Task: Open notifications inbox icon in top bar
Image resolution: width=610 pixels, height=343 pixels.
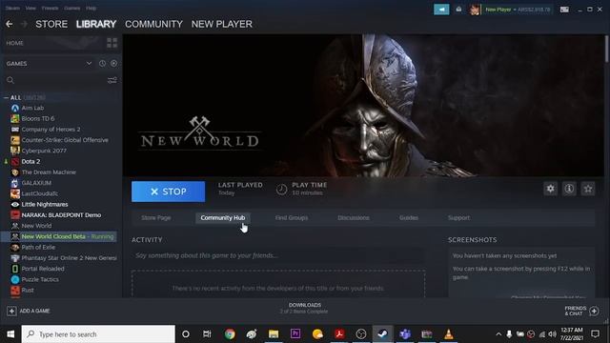Action: click(458, 10)
